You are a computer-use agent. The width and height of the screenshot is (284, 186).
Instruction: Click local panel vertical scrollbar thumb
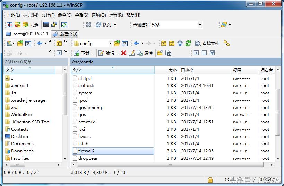pyautogui.click(x=64, y=94)
